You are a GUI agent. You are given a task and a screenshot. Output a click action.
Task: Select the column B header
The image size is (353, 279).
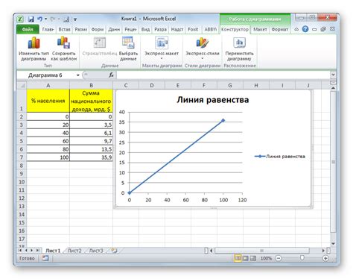[x=91, y=86]
